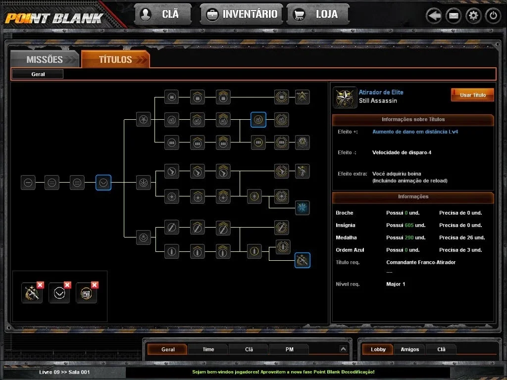This screenshot has height=380, width=507.
Task: Remove the equipped rifle emblem title
Action: click(40, 285)
